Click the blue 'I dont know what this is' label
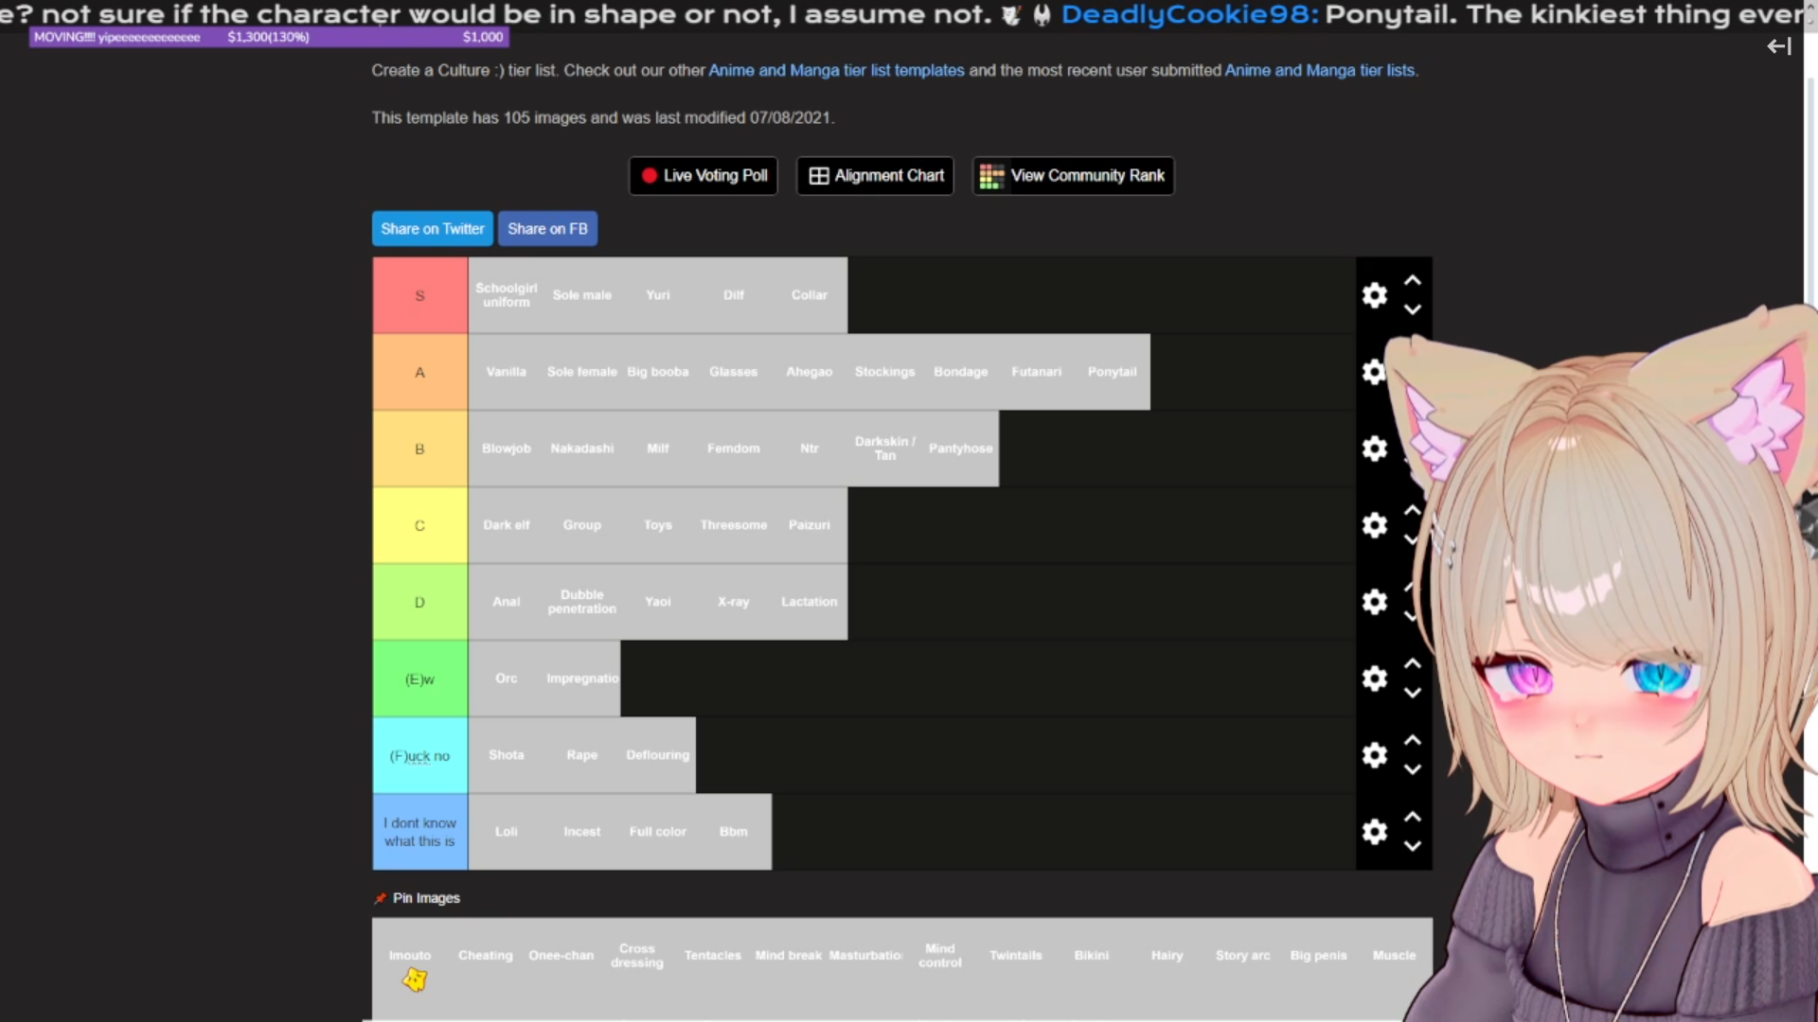1818x1022 pixels. pyautogui.click(x=419, y=832)
